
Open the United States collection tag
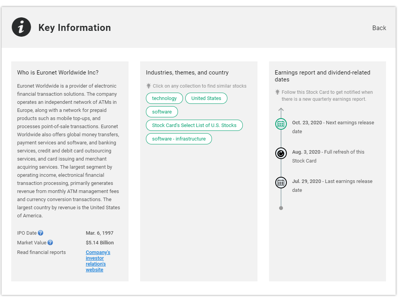[x=206, y=98]
